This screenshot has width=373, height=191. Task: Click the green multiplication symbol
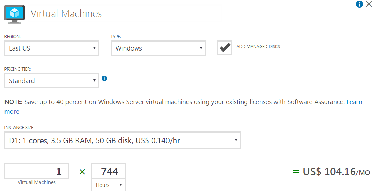point(82,172)
